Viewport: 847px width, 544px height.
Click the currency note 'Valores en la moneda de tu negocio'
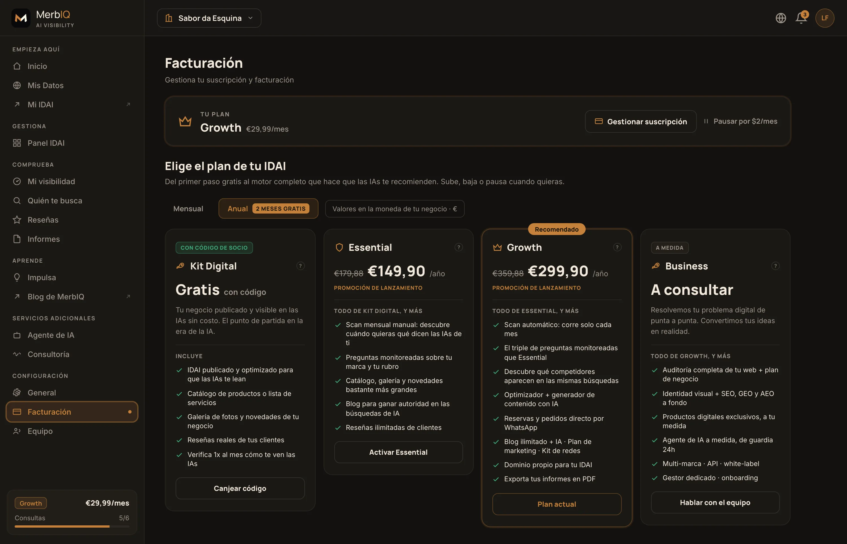click(x=395, y=209)
